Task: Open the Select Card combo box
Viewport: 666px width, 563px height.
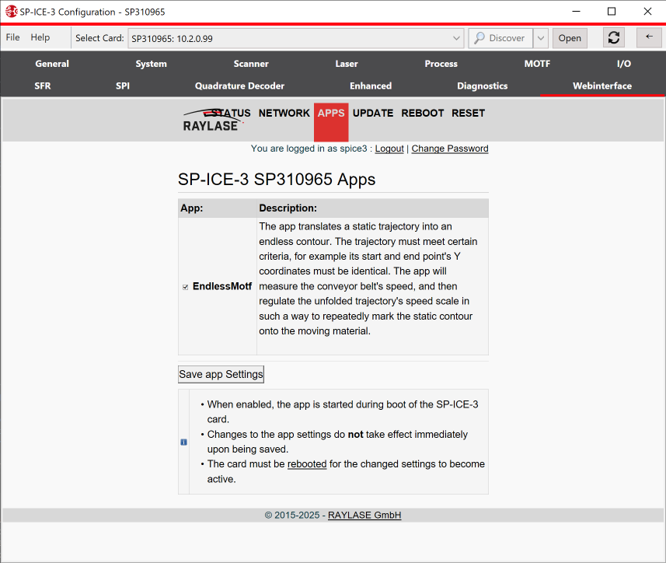Action: [295, 38]
